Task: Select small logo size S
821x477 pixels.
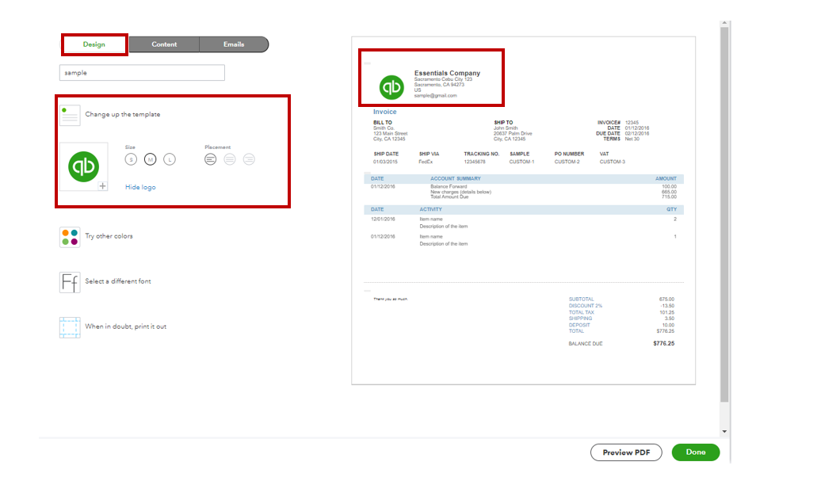Action: [130, 158]
